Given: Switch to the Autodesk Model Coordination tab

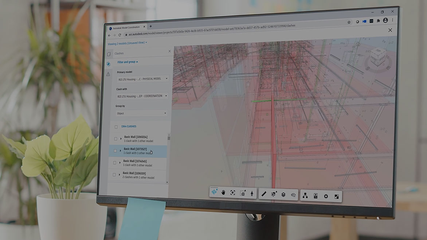Looking at the screenshot, I should [x=126, y=28].
